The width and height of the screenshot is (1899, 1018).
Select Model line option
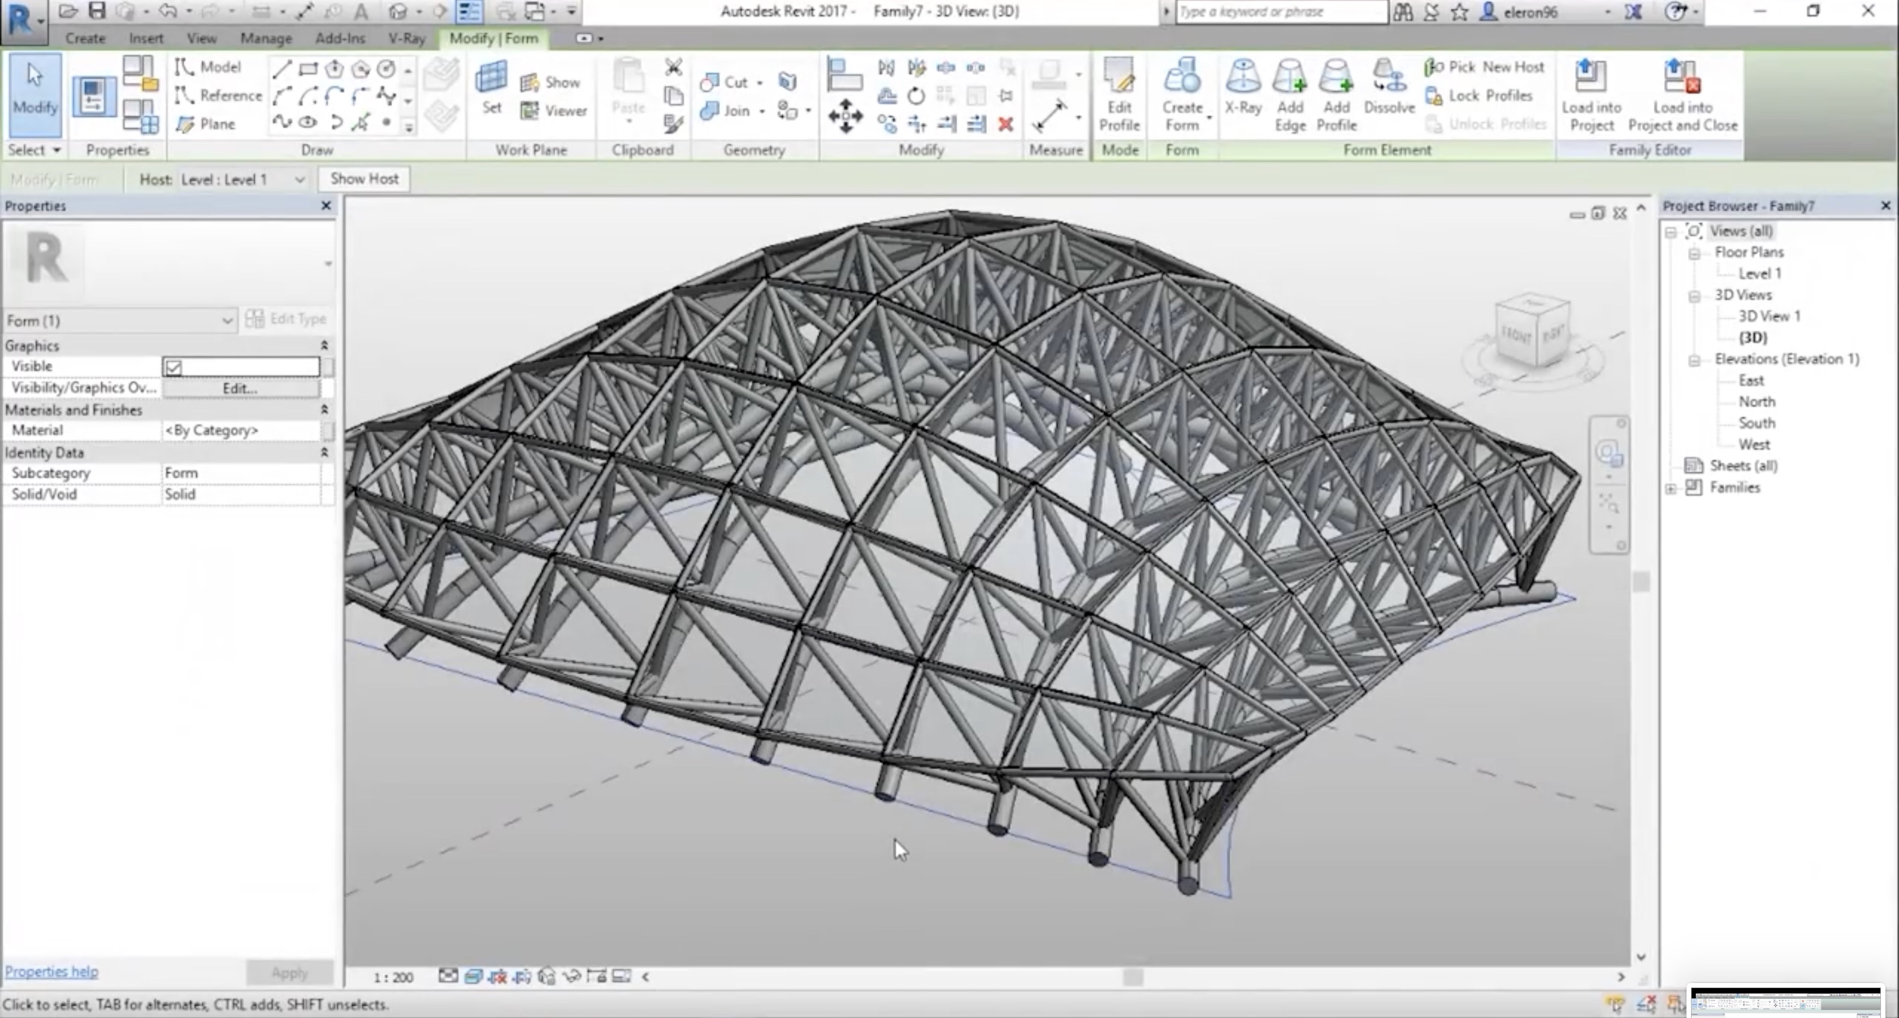(208, 67)
